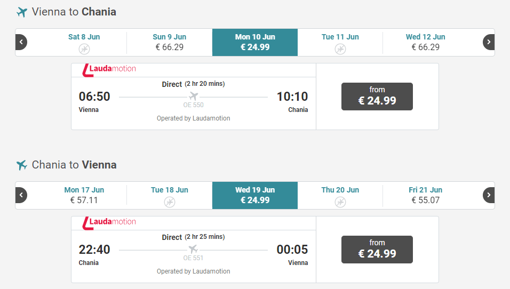Click the OE 551 flight plane icon
This screenshot has height=289, width=510.
click(x=193, y=249)
